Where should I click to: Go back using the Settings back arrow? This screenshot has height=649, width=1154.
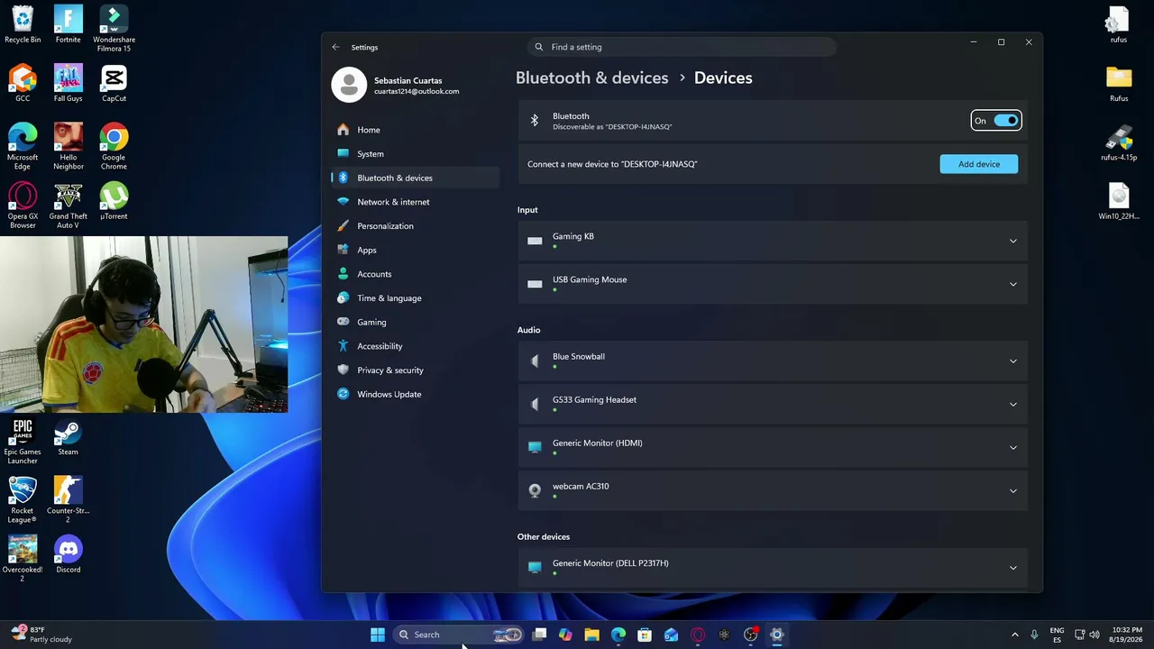(x=335, y=47)
